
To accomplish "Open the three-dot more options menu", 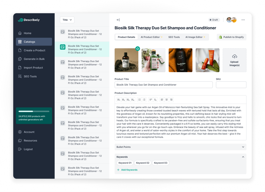I will tap(243, 20).
